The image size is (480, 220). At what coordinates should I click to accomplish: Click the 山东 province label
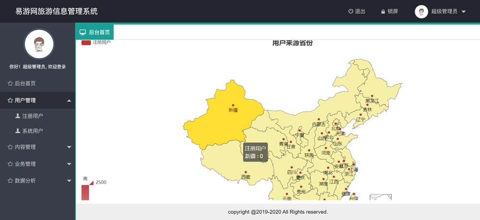tap(337, 144)
